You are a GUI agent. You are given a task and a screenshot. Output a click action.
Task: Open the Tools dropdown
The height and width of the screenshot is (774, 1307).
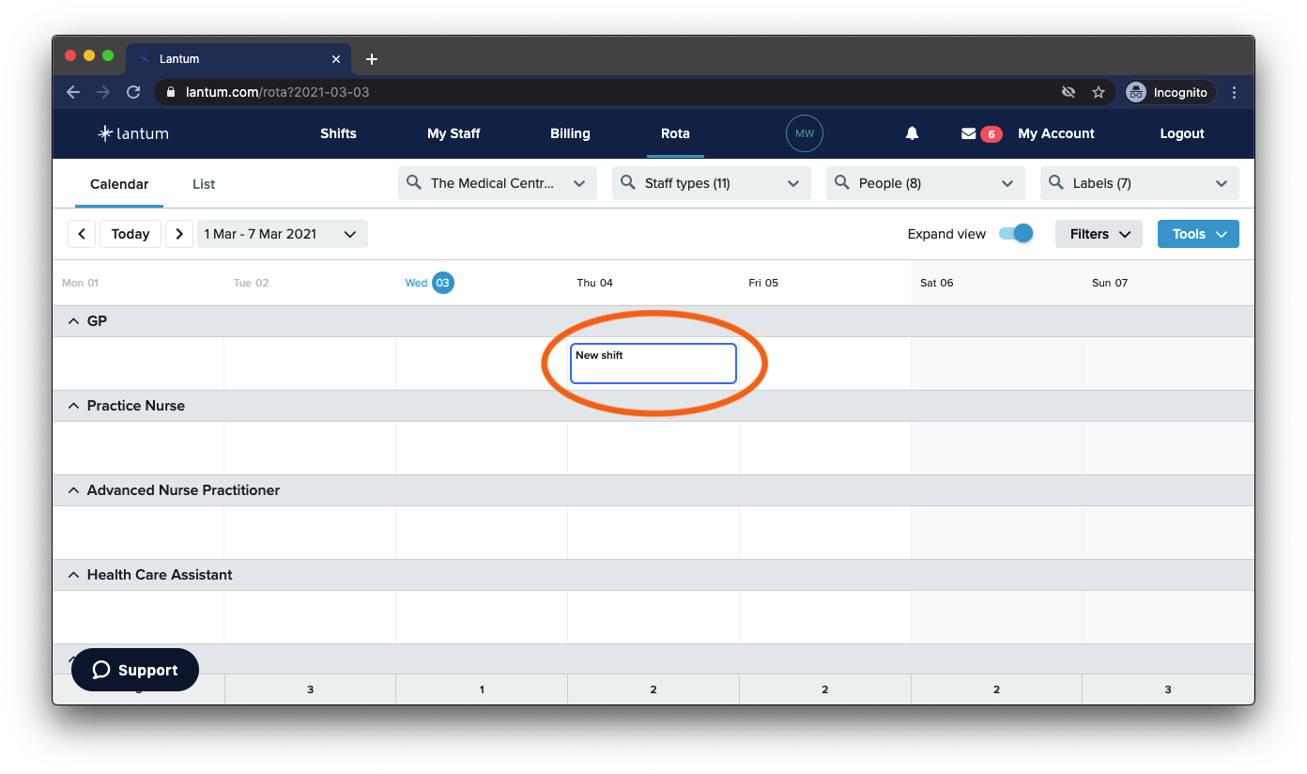[x=1198, y=234]
